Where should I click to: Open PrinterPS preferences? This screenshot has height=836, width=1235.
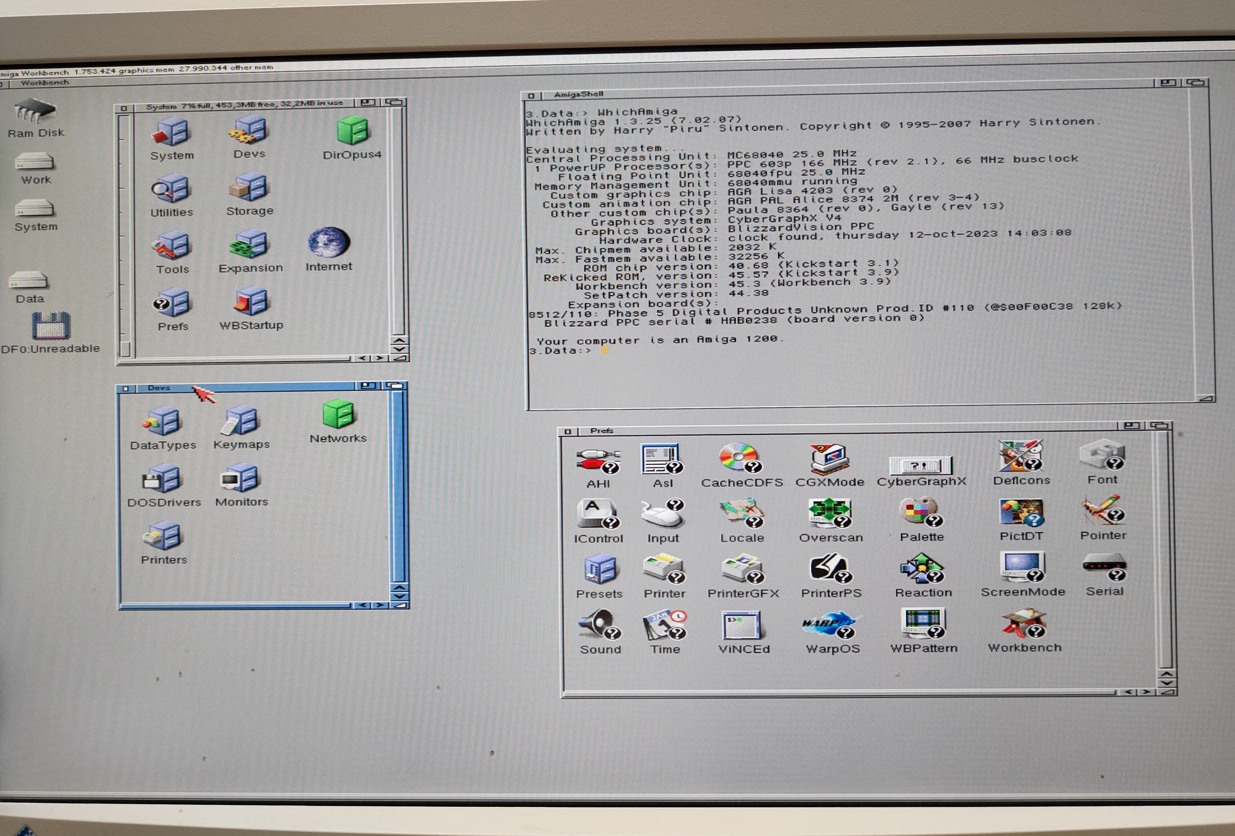(830, 568)
